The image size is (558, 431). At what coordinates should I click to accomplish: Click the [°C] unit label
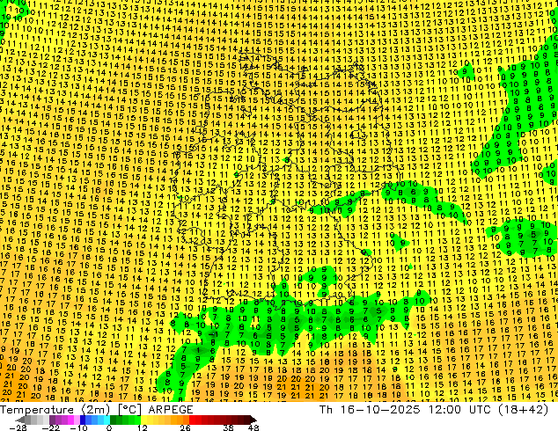pos(129,410)
